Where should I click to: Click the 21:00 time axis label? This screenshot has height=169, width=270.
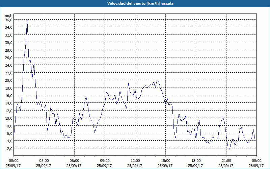pyautogui.click(x=226, y=161)
